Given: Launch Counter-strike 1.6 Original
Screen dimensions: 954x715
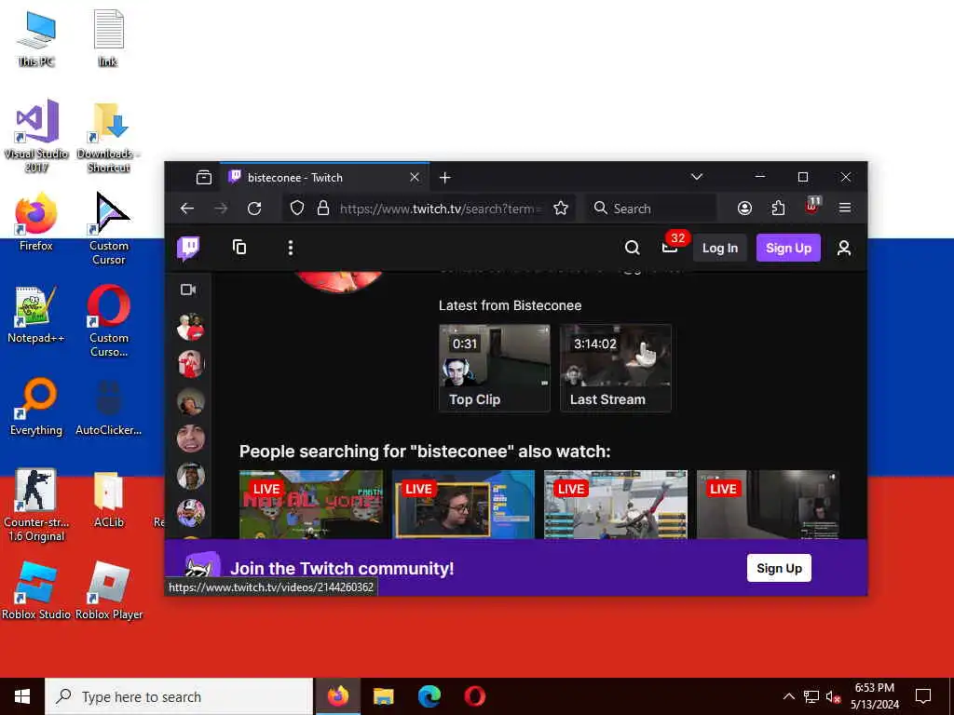Looking at the screenshot, I should [x=36, y=505].
